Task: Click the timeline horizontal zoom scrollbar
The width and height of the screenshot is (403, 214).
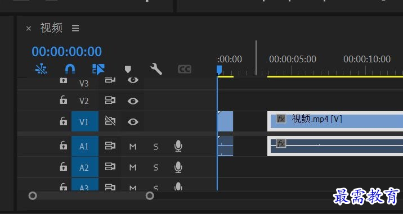Action: [x=91, y=196]
